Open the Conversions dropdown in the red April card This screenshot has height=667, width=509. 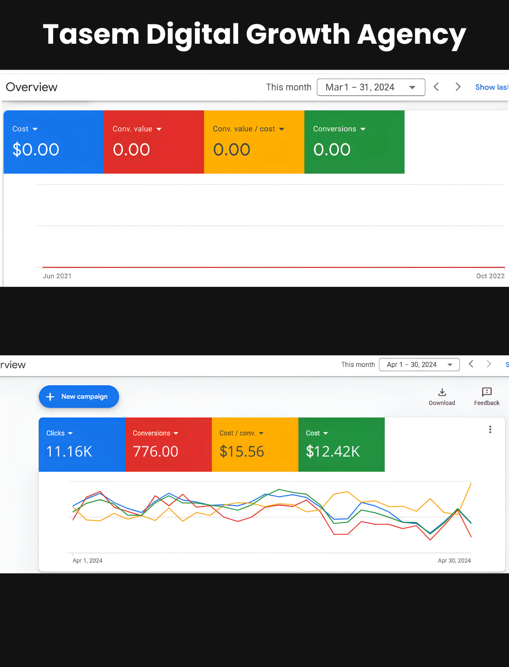point(156,433)
